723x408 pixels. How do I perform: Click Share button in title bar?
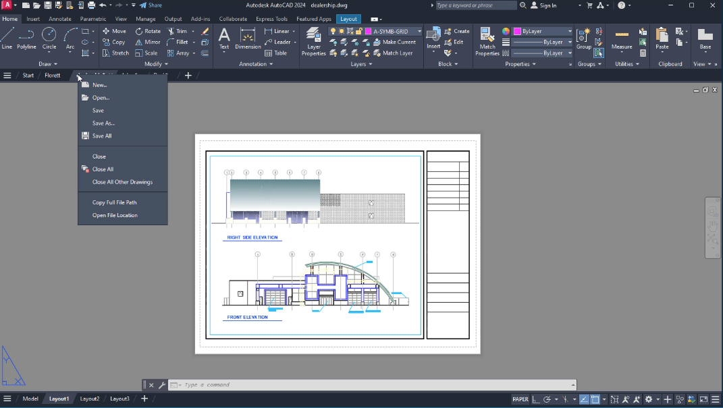(151, 5)
